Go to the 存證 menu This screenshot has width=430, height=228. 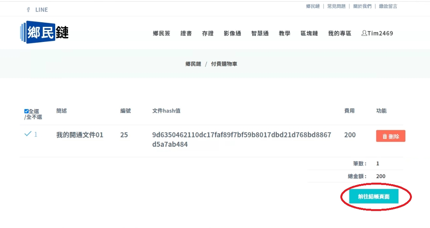208,33
